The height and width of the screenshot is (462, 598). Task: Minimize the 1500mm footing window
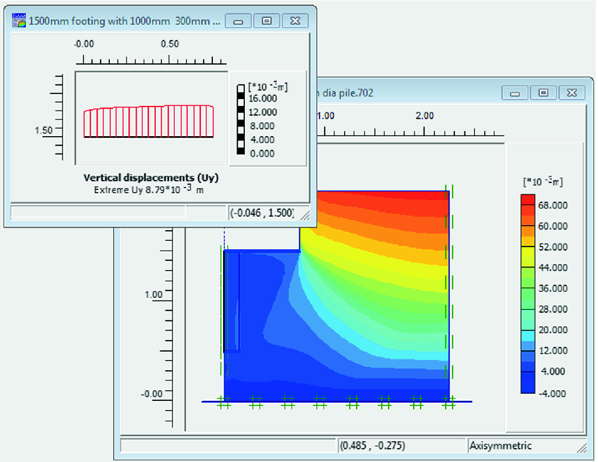pyautogui.click(x=238, y=21)
